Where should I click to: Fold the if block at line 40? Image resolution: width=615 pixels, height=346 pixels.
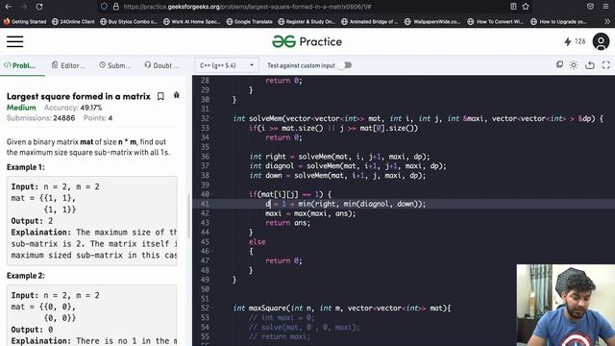pos(212,194)
